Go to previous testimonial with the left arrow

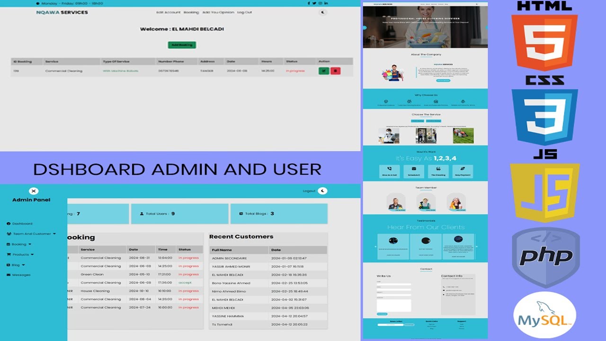point(375,247)
